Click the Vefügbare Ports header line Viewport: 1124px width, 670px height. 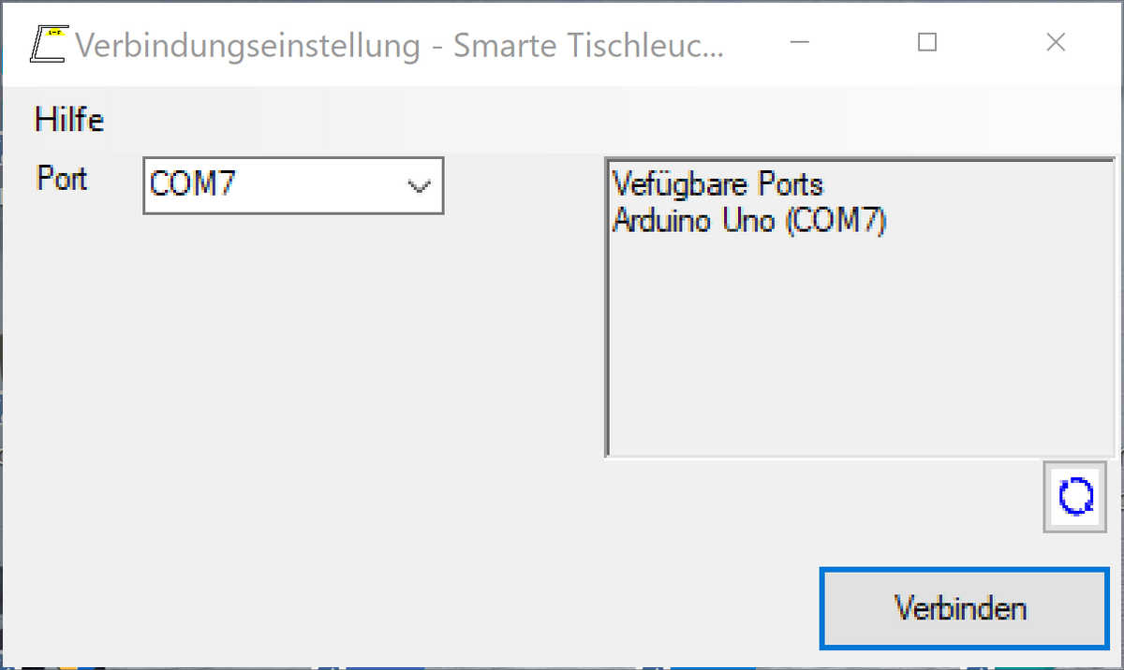pos(717,182)
